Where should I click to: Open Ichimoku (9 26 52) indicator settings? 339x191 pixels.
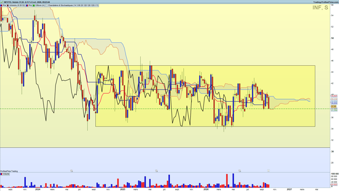17,6
